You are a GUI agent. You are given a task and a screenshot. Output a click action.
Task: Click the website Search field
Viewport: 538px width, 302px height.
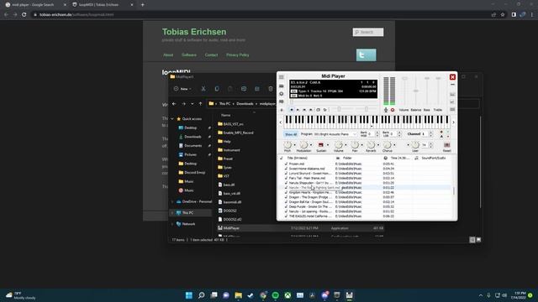click(x=368, y=32)
